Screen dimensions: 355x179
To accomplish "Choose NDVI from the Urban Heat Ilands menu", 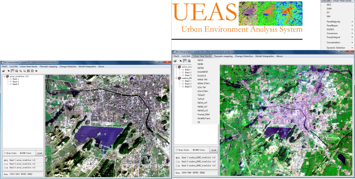I will click(200, 60).
